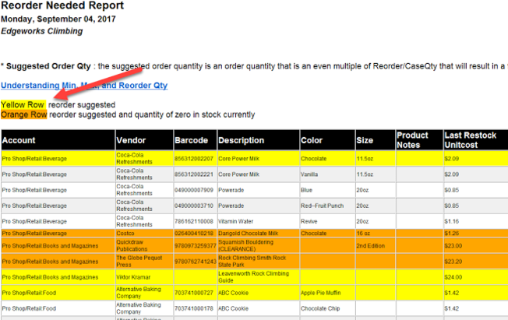Image resolution: width=508 pixels, height=320 pixels.
Task: Select the Orange Row legend label
Action: [23, 114]
